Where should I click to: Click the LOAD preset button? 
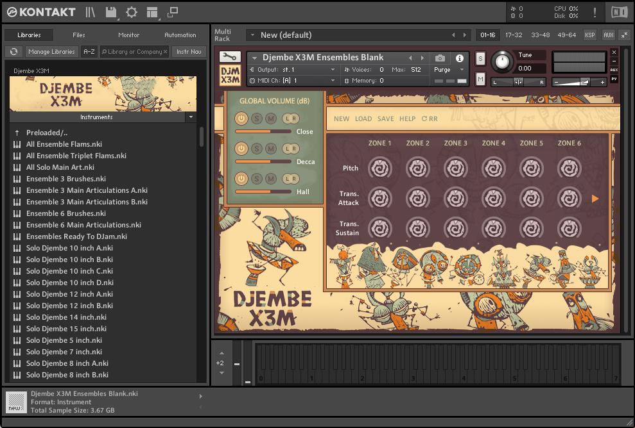click(363, 119)
